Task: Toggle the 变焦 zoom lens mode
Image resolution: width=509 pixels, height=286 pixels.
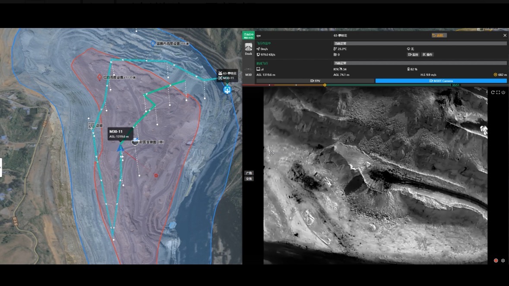Action: [249, 179]
